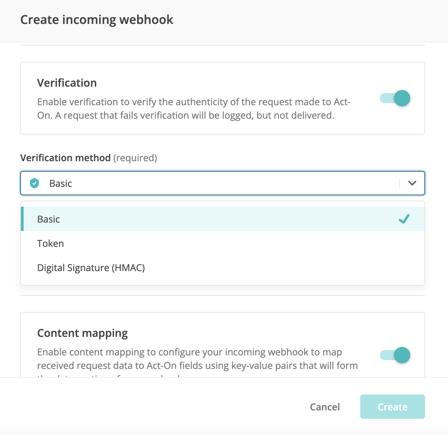Click the Content mapping toggle knob
This screenshot has height=435, width=448.
pyautogui.click(x=402, y=355)
